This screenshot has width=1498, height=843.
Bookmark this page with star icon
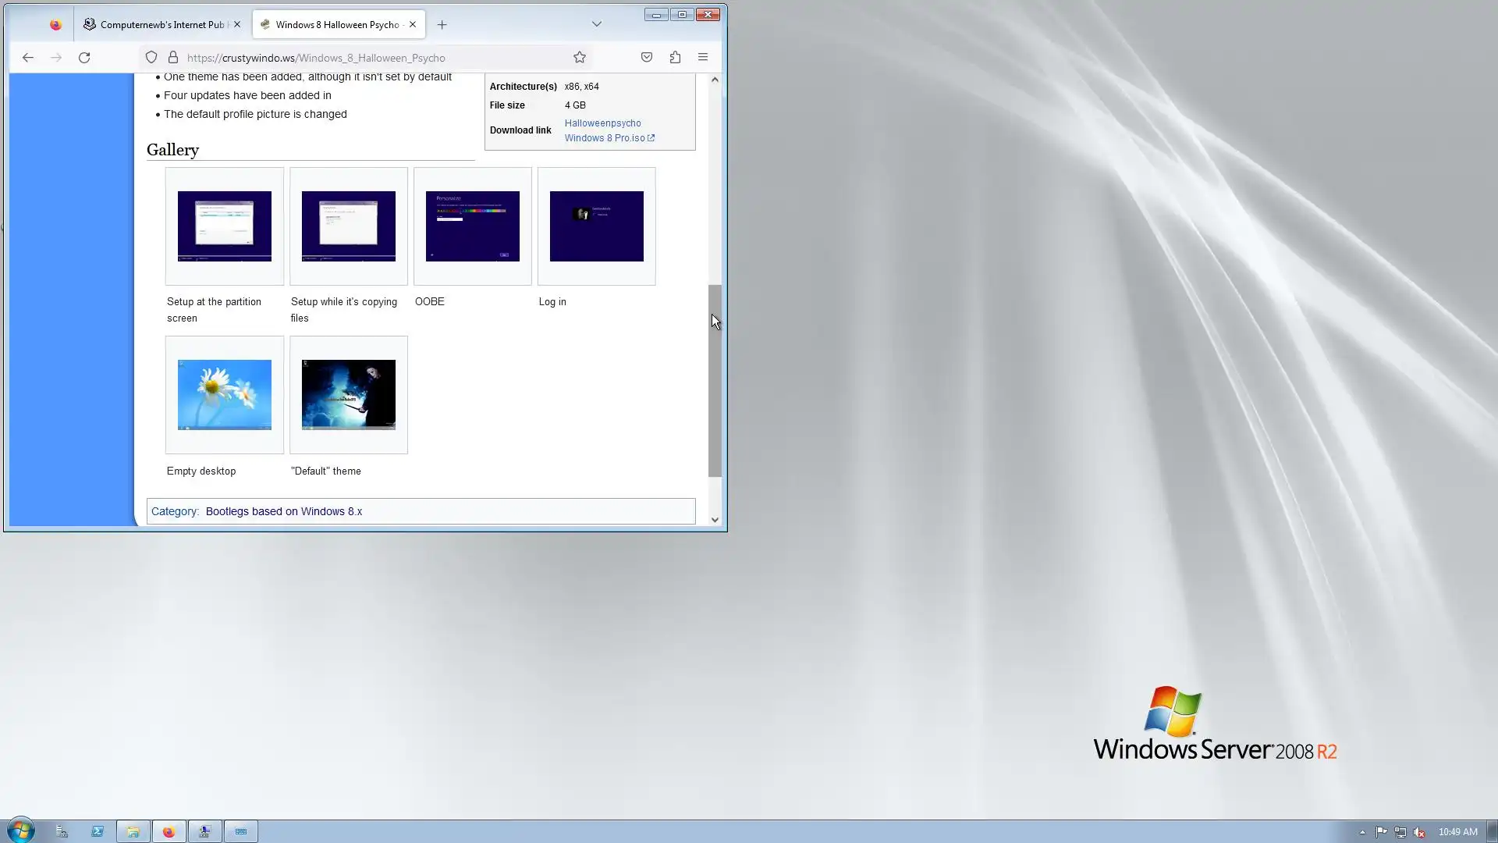[580, 57]
